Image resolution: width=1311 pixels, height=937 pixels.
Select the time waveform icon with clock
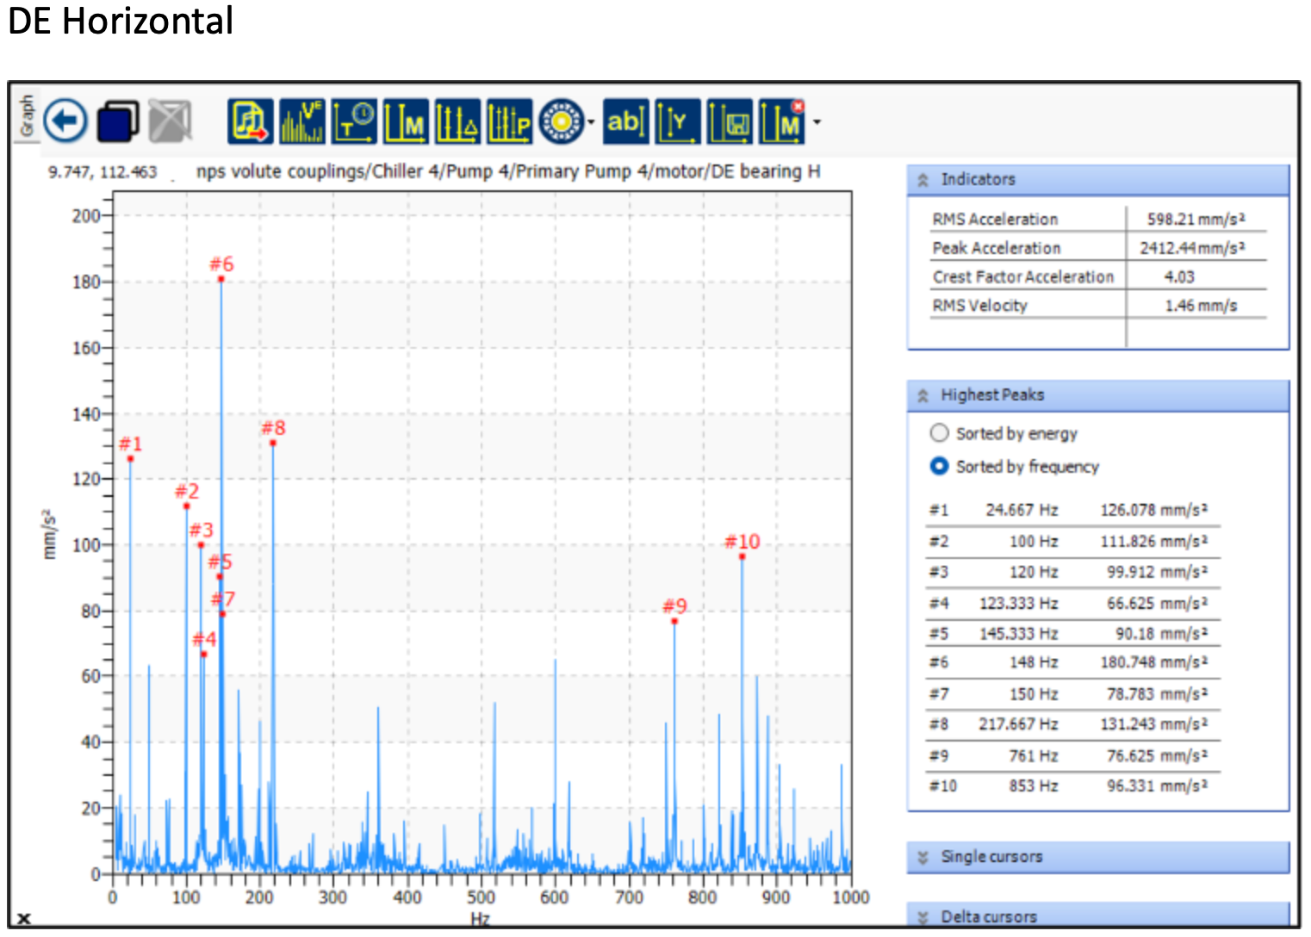click(x=354, y=121)
